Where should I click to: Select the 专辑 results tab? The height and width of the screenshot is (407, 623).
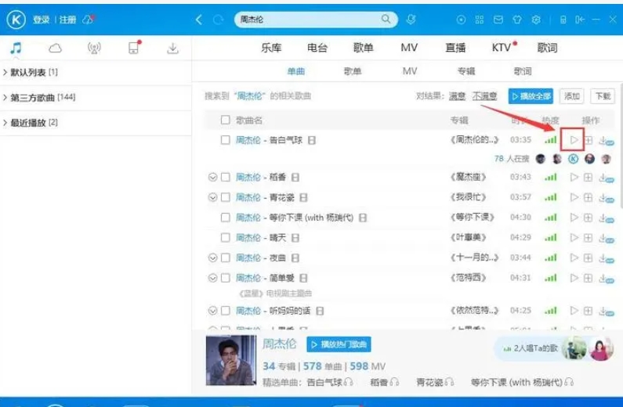465,71
